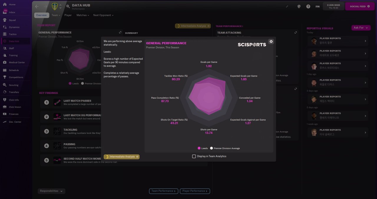Open the Scouting magnifier icon
377x199 pixels.
click(5, 85)
